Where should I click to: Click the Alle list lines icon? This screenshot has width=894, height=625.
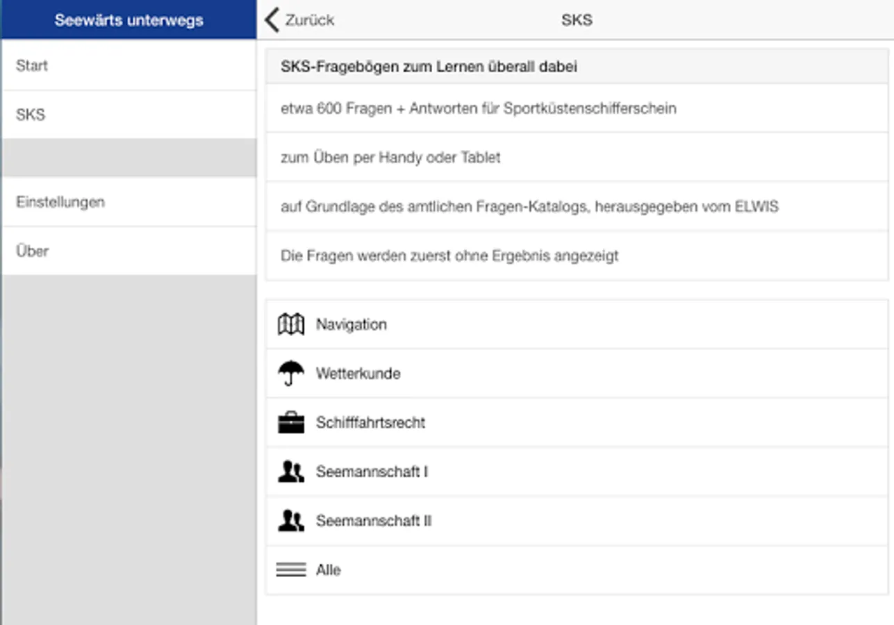(291, 570)
